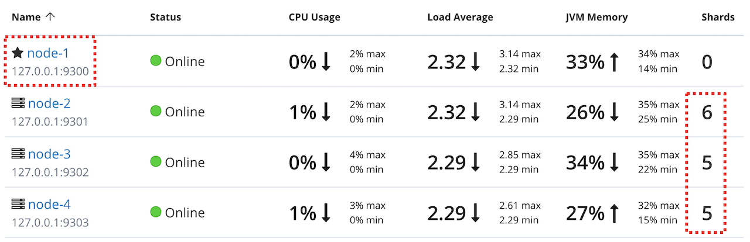The width and height of the screenshot is (750, 242).
Task: Open the node-2 link
Action: pyautogui.click(x=49, y=103)
